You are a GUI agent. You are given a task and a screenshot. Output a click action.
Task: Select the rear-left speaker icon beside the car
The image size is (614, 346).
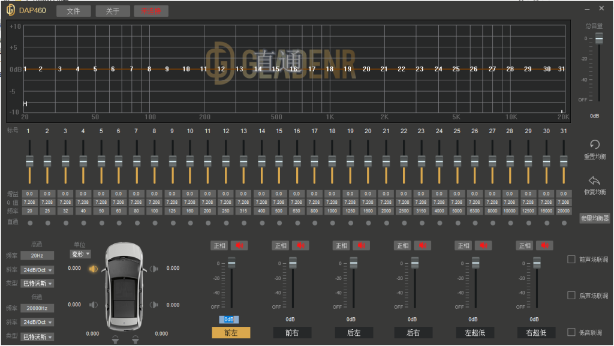pos(93,305)
